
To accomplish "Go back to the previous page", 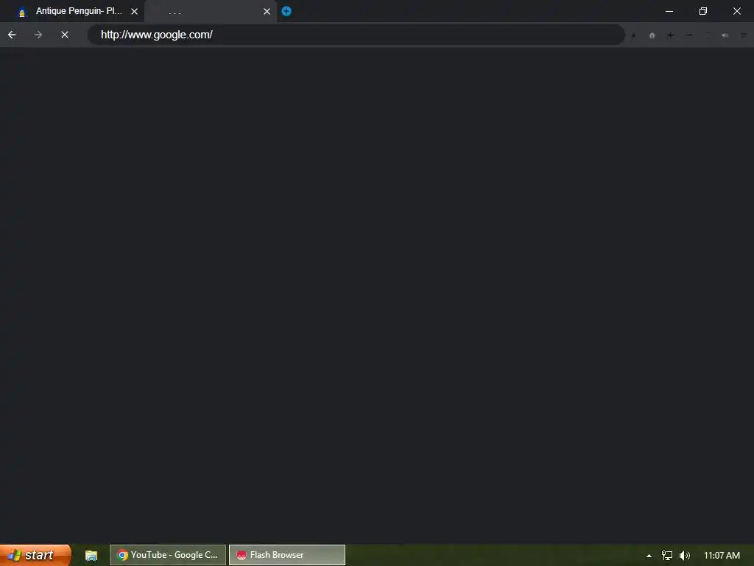I will click(x=12, y=35).
